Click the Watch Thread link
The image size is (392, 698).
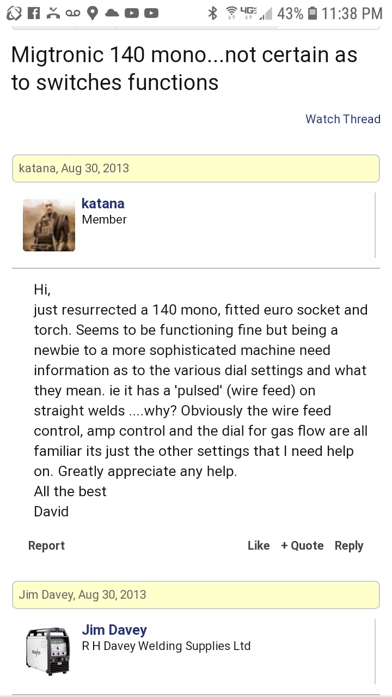pyautogui.click(x=343, y=119)
